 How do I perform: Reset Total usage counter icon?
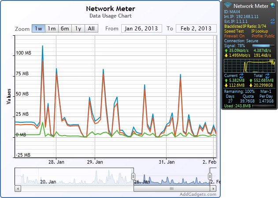tap(267, 76)
